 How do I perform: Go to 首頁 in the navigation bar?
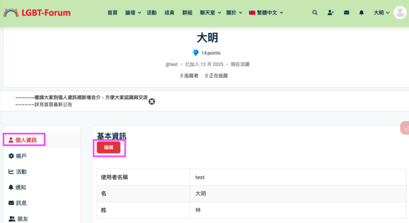(x=112, y=13)
